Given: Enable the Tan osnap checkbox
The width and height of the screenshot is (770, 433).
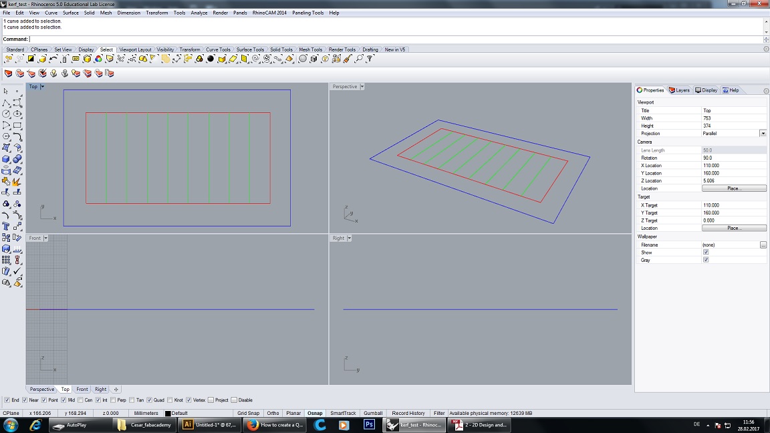Looking at the screenshot, I should pyautogui.click(x=132, y=400).
